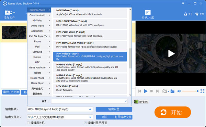Skip forward with the next icon
The image size is (206, 127).
157,91
